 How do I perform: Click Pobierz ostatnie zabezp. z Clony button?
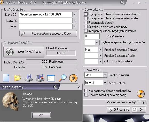pyautogui.click(x=48, y=34)
